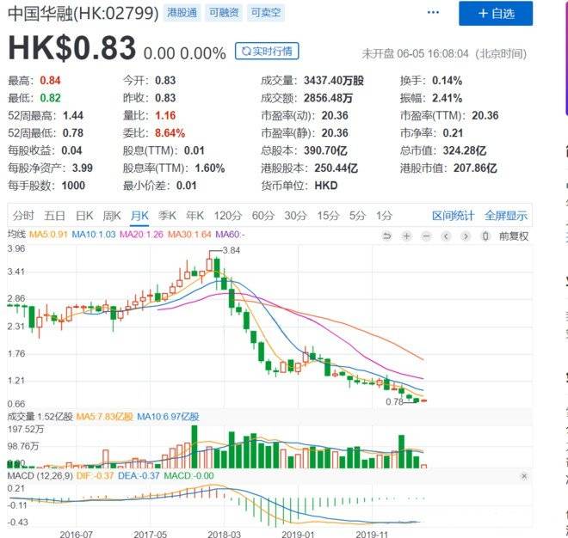Image resolution: width=568 pixels, height=538 pixels.
Task: Click the volume MA5:7.83亿股 label
Action: click(105, 417)
